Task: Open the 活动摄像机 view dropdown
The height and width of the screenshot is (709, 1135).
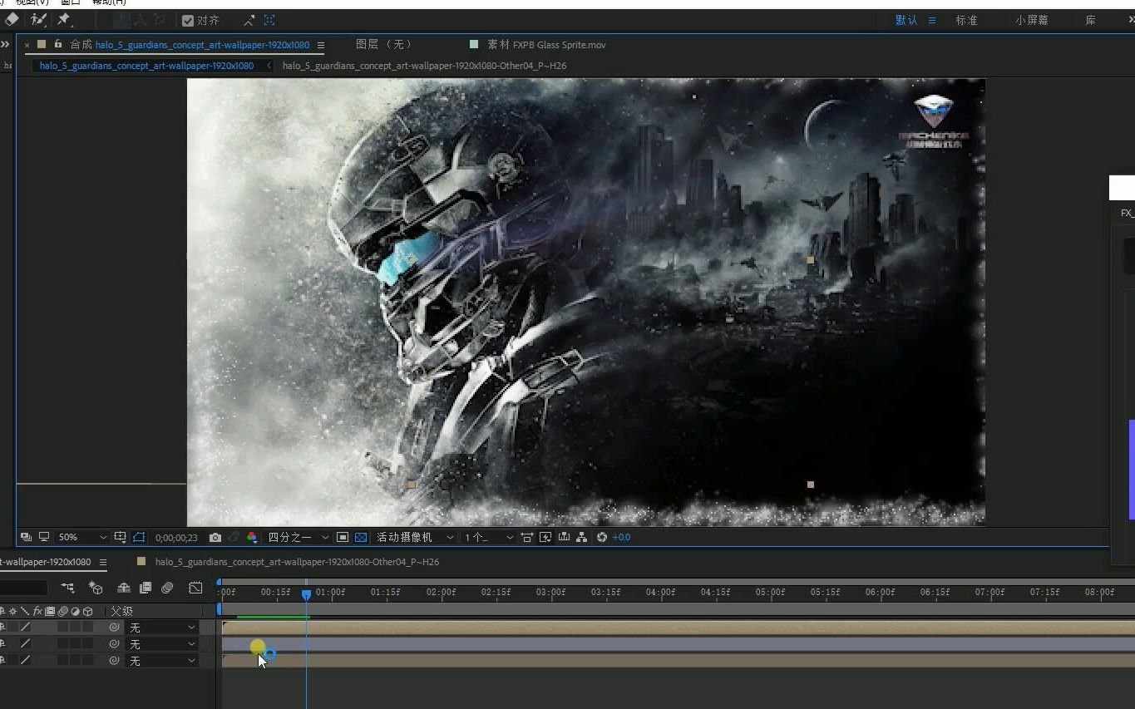Action: 414,537
